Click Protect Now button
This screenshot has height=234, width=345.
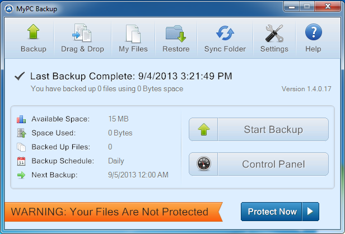pos(272,212)
